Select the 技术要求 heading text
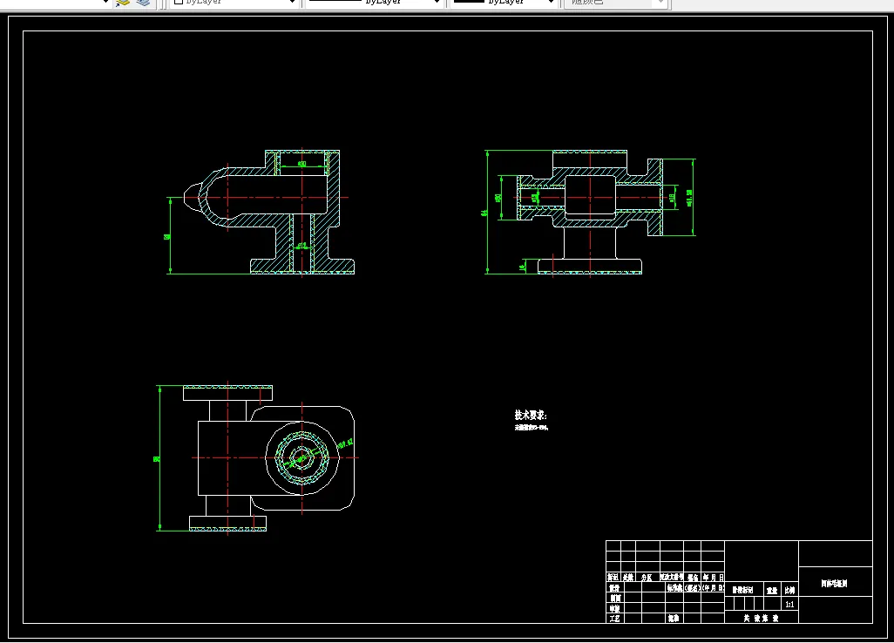Viewport: 894px width, 643px height. [x=531, y=415]
